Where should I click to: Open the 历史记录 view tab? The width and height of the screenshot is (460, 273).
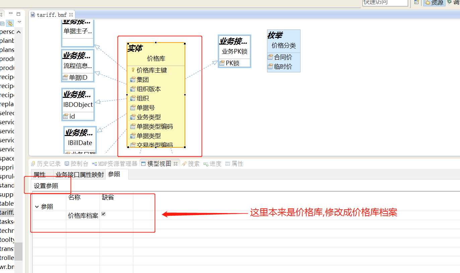click(46, 164)
